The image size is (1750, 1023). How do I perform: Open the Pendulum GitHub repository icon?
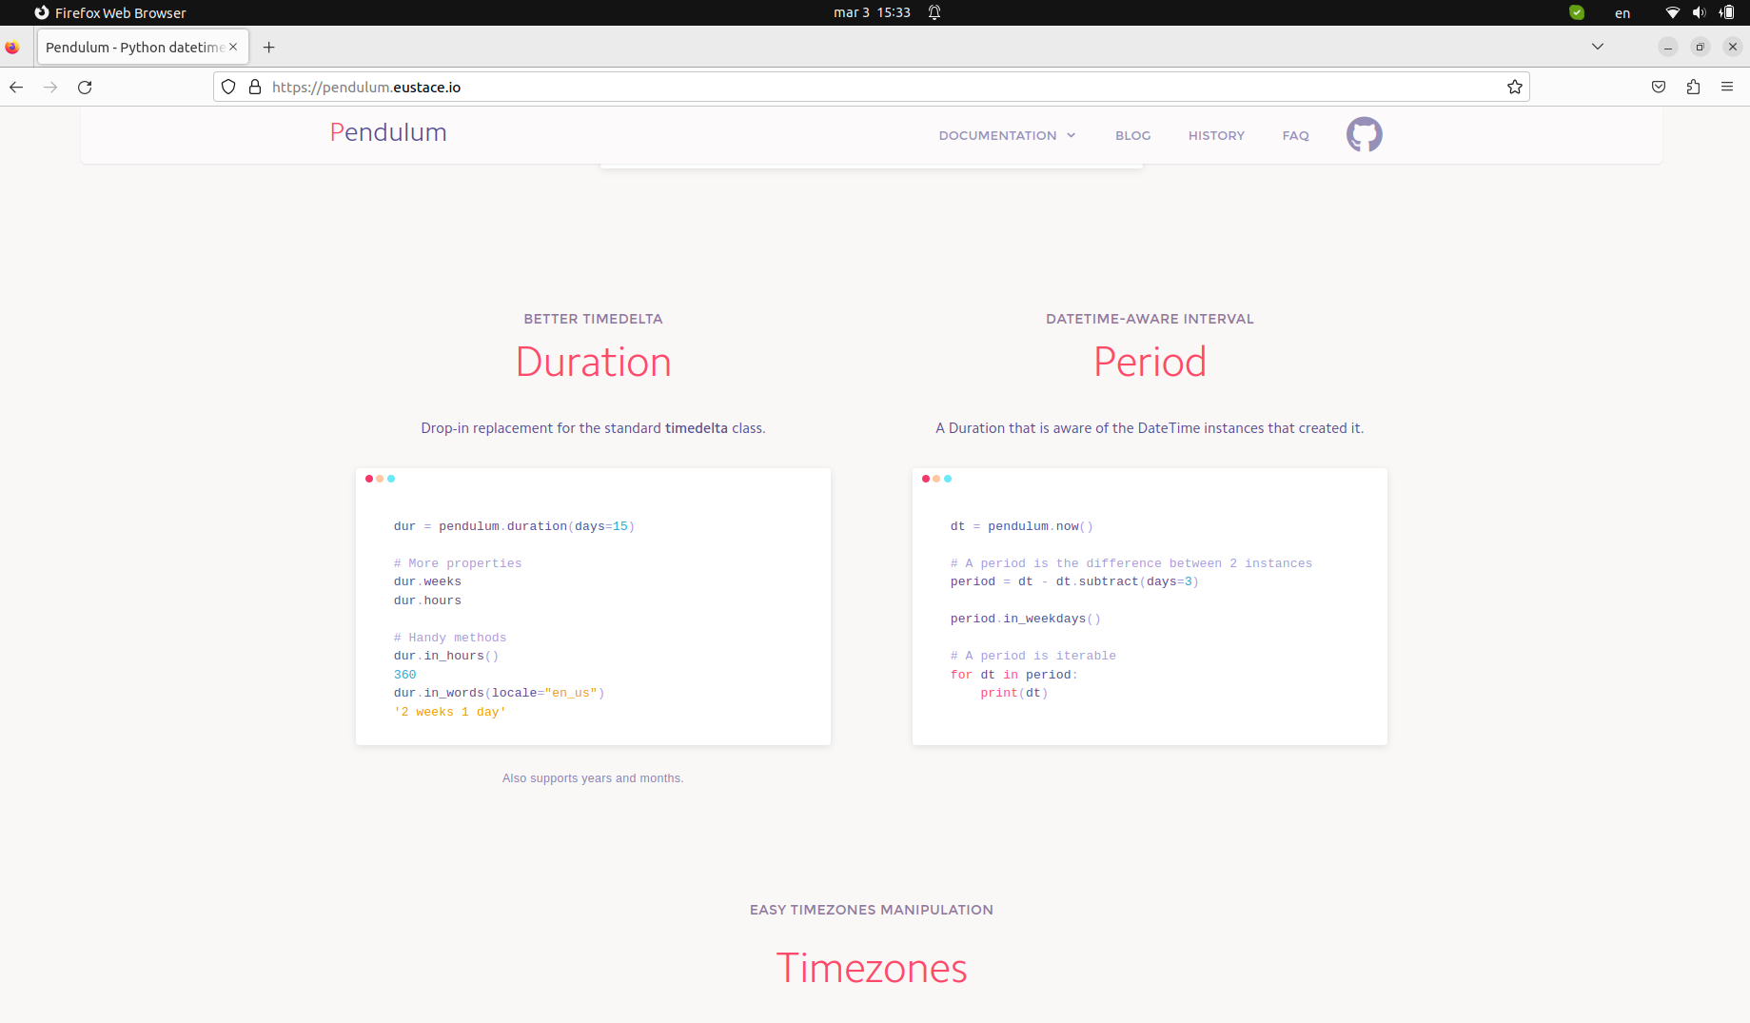[x=1364, y=134]
